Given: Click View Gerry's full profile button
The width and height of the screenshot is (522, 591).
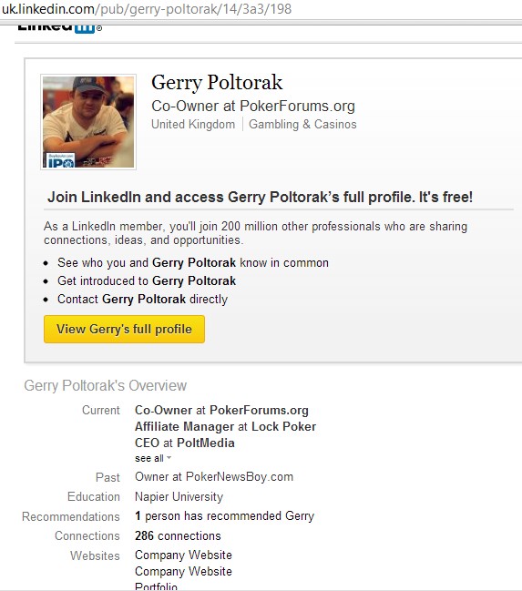Looking at the screenshot, I should pos(124,329).
